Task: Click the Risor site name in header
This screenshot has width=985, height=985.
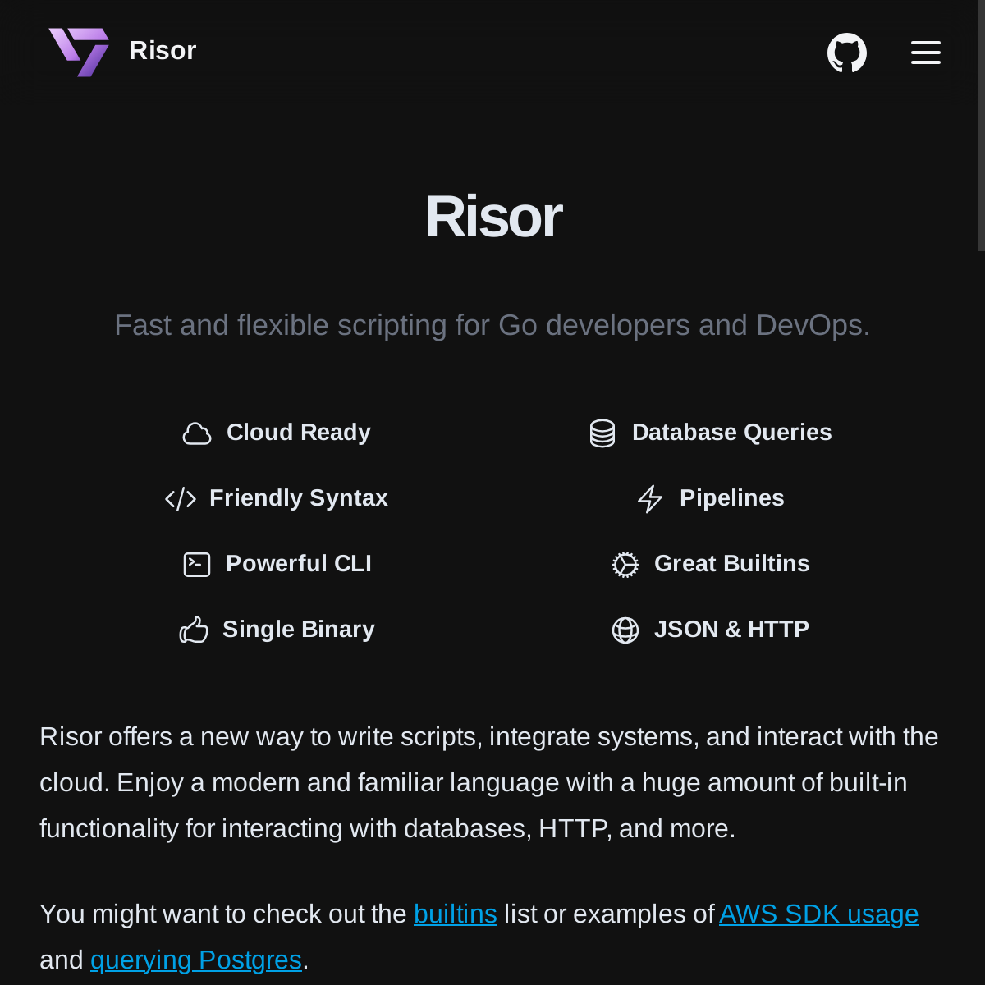Action: [163, 51]
